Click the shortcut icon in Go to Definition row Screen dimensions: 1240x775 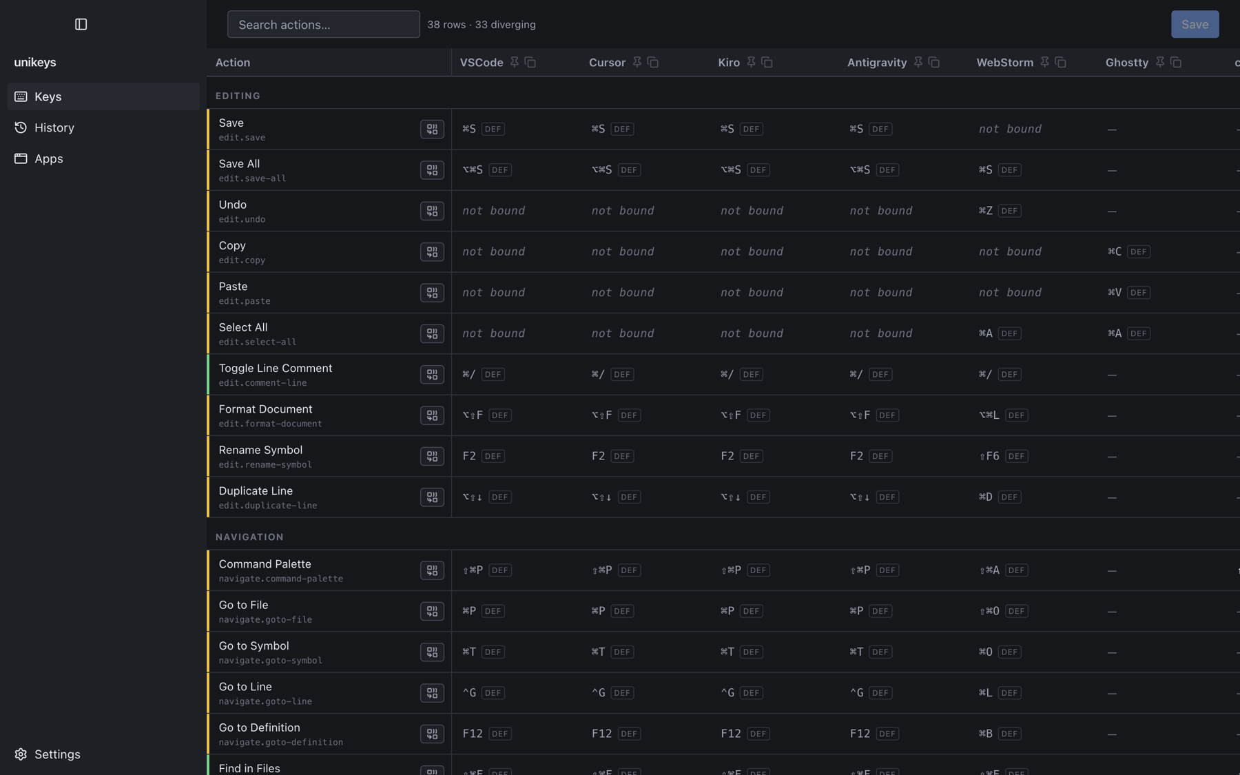pyautogui.click(x=432, y=734)
